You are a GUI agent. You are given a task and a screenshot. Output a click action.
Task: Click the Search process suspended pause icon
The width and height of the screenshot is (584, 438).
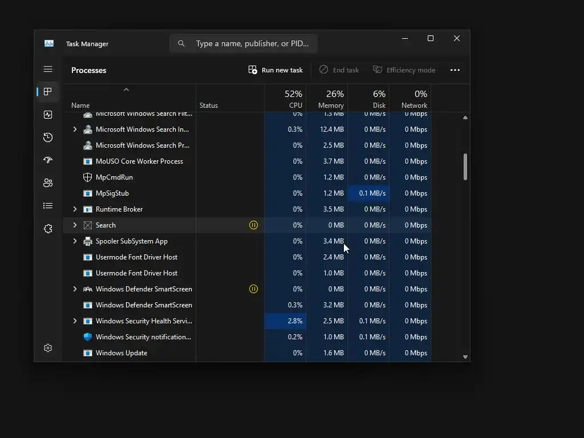tap(253, 225)
